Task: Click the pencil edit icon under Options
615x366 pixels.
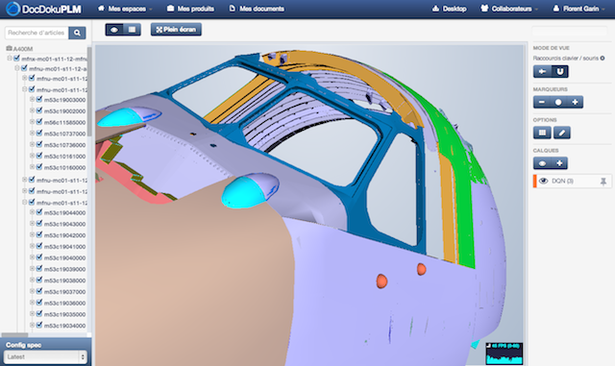Action: [x=561, y=133]
